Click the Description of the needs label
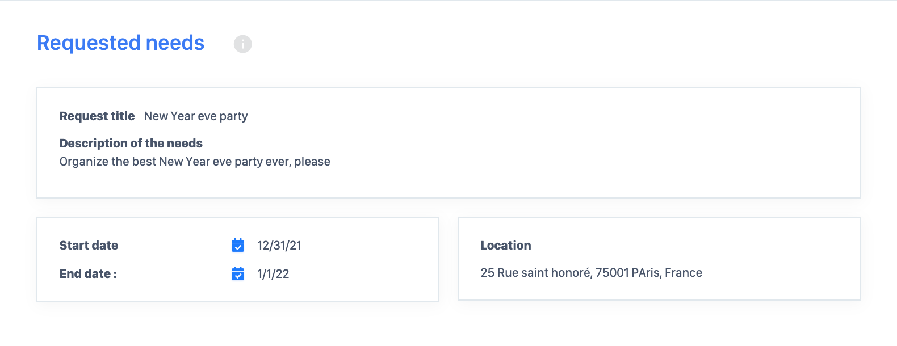 pos(131,144)
